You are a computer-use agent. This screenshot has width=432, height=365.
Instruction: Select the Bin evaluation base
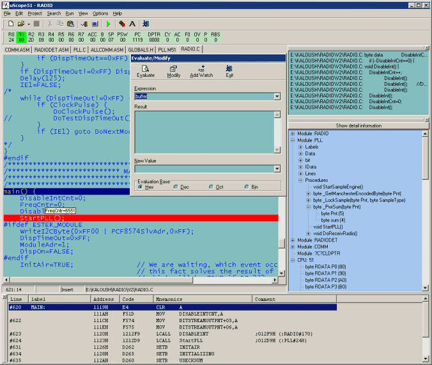click(x=247, y=187)
